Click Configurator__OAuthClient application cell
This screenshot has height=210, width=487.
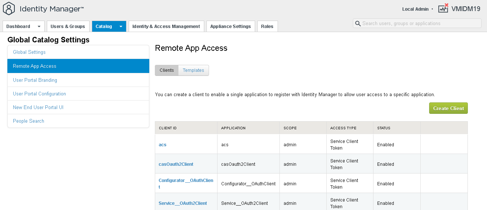pos(248,184)
